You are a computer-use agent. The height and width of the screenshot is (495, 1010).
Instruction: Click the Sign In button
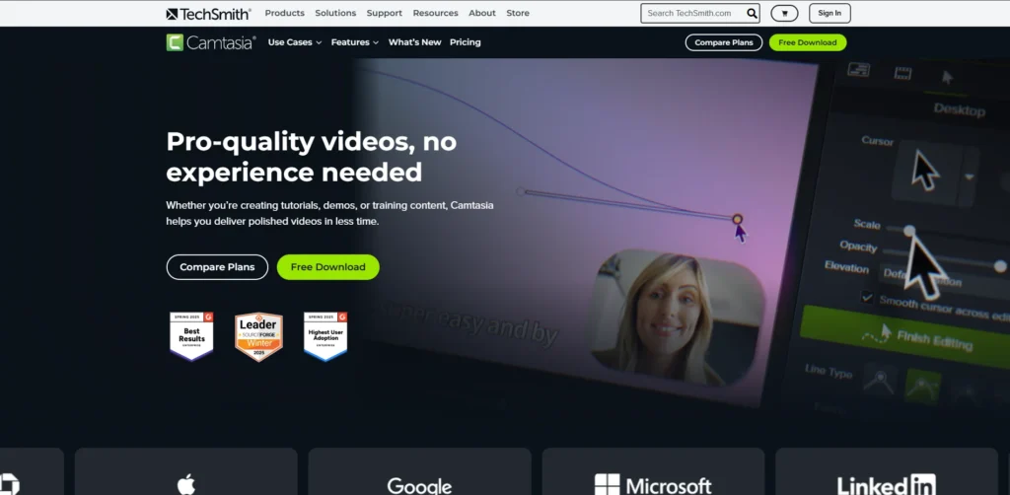(x=830, y=13)
